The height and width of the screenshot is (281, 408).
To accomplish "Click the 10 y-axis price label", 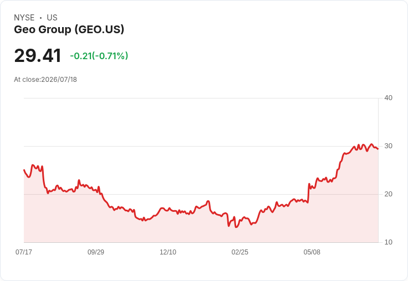I will [388, 242].
